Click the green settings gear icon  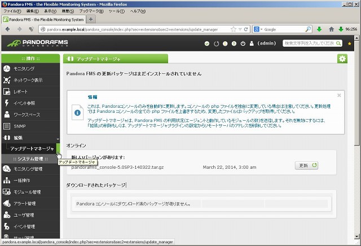(342, 59)
